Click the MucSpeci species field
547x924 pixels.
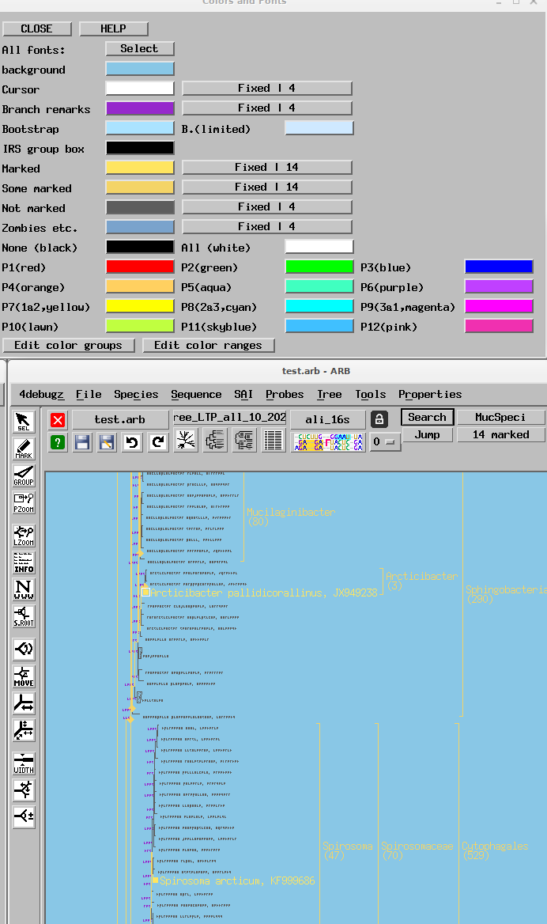(x=501, y=417)
